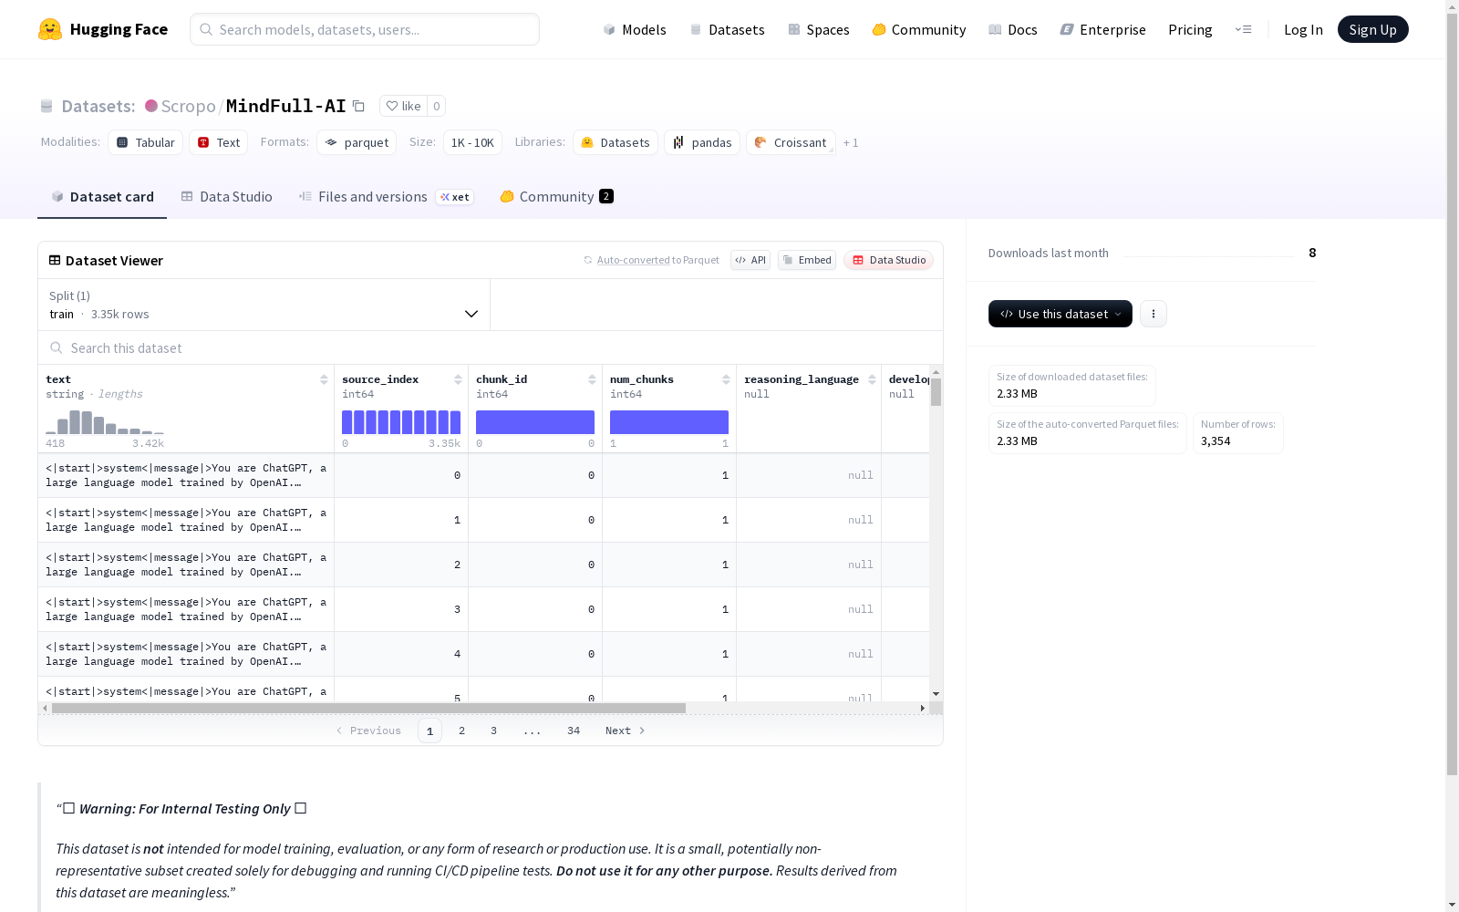1459x912 pixels.
Task: Expand the Split train dropdown
Action: pos(264,305)
